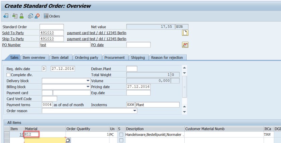The width and height of the screenshot is (281, 143).
Task: Click the header output preview toolbar icon
Action: pos(15,16)
